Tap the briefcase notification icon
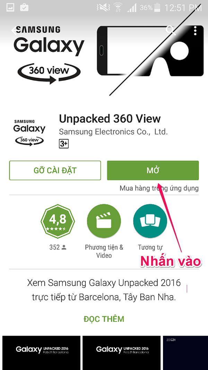 (24, 8)
